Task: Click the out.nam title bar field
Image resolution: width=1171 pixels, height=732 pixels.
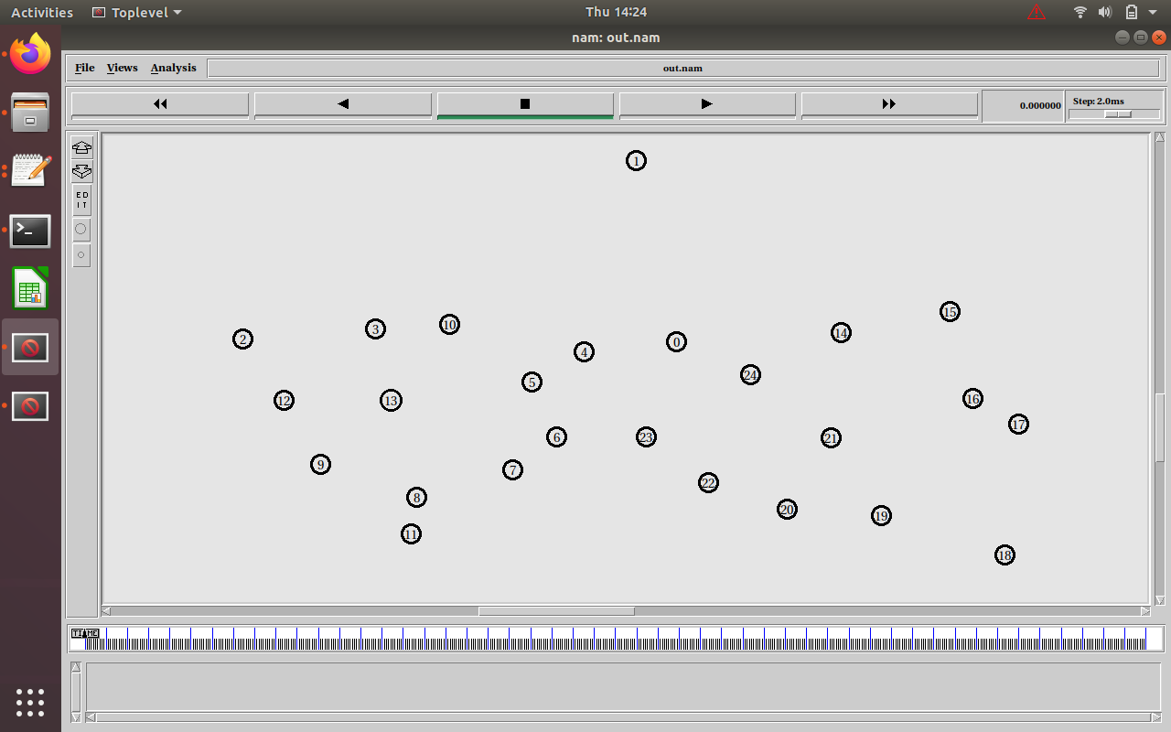Action: 682,68
